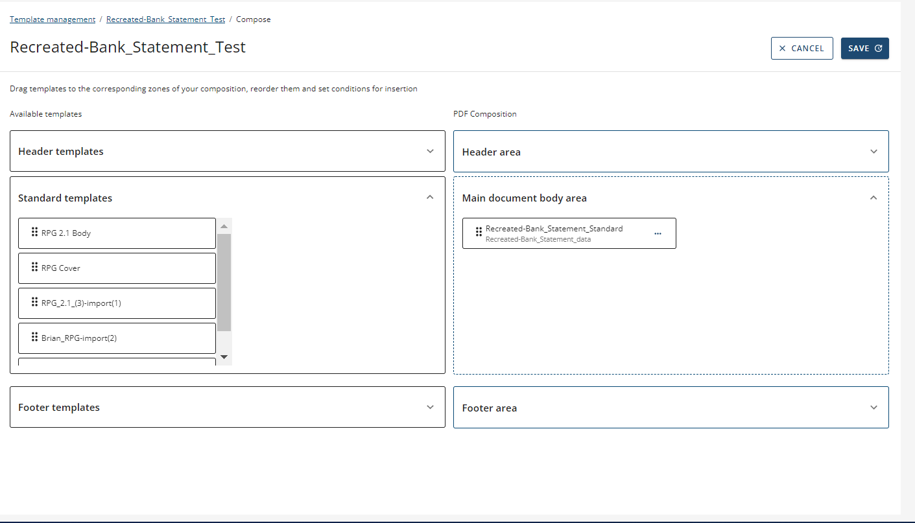This screenshot has width=915, height=523.
Task: Expand the Footer templates section
Action: pyautogui.click(x=430, y=407)
